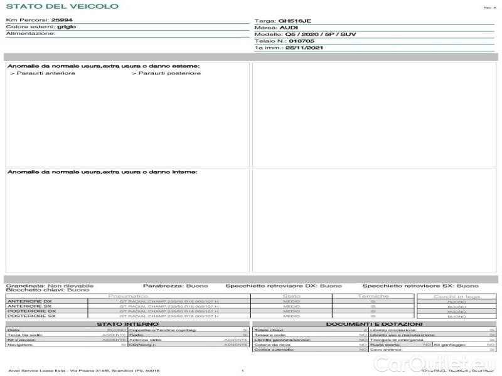Viewport: 502px width, 376px height.
Task: Click the 'Codice autoradio:' row label
Action: 274,350
